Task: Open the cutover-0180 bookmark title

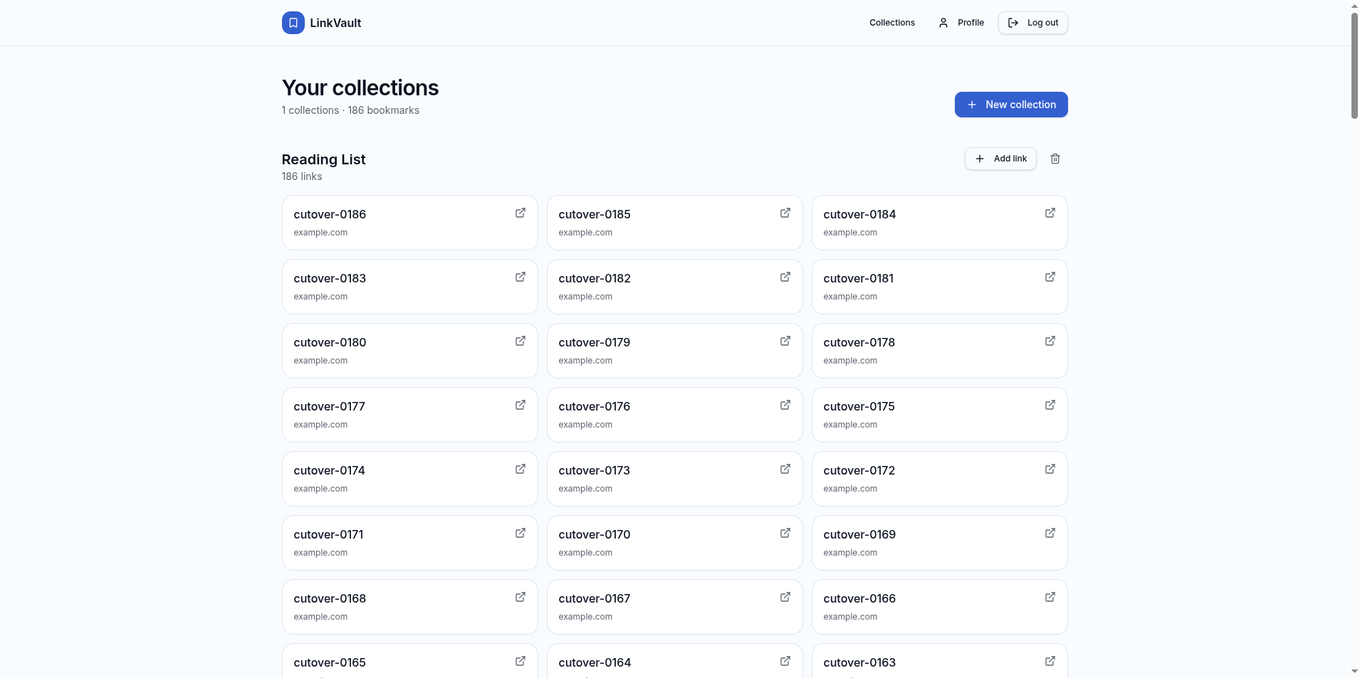Action: pos(330,342)
